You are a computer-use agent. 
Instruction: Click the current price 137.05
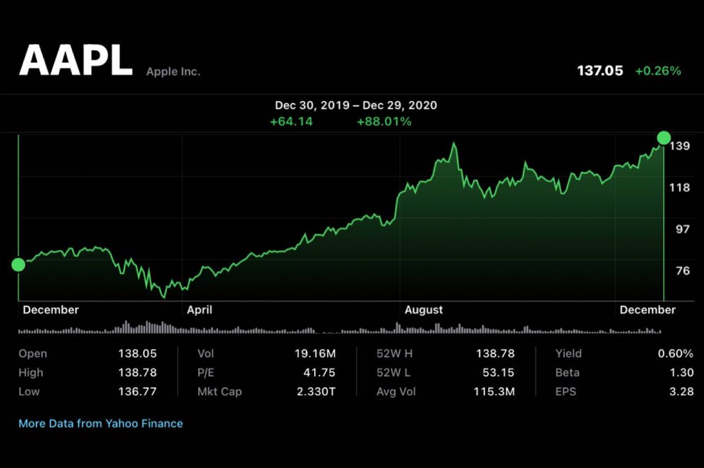click(x=600, y=71)
